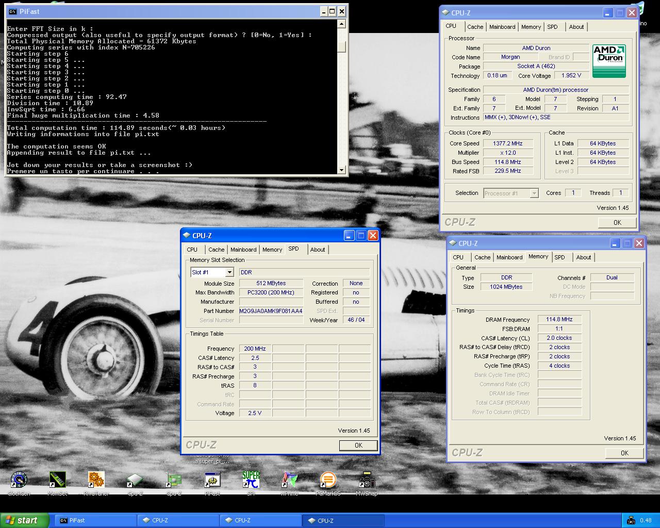
Task: Launch PCMark05 from the desktop
Action: [328, 480]
